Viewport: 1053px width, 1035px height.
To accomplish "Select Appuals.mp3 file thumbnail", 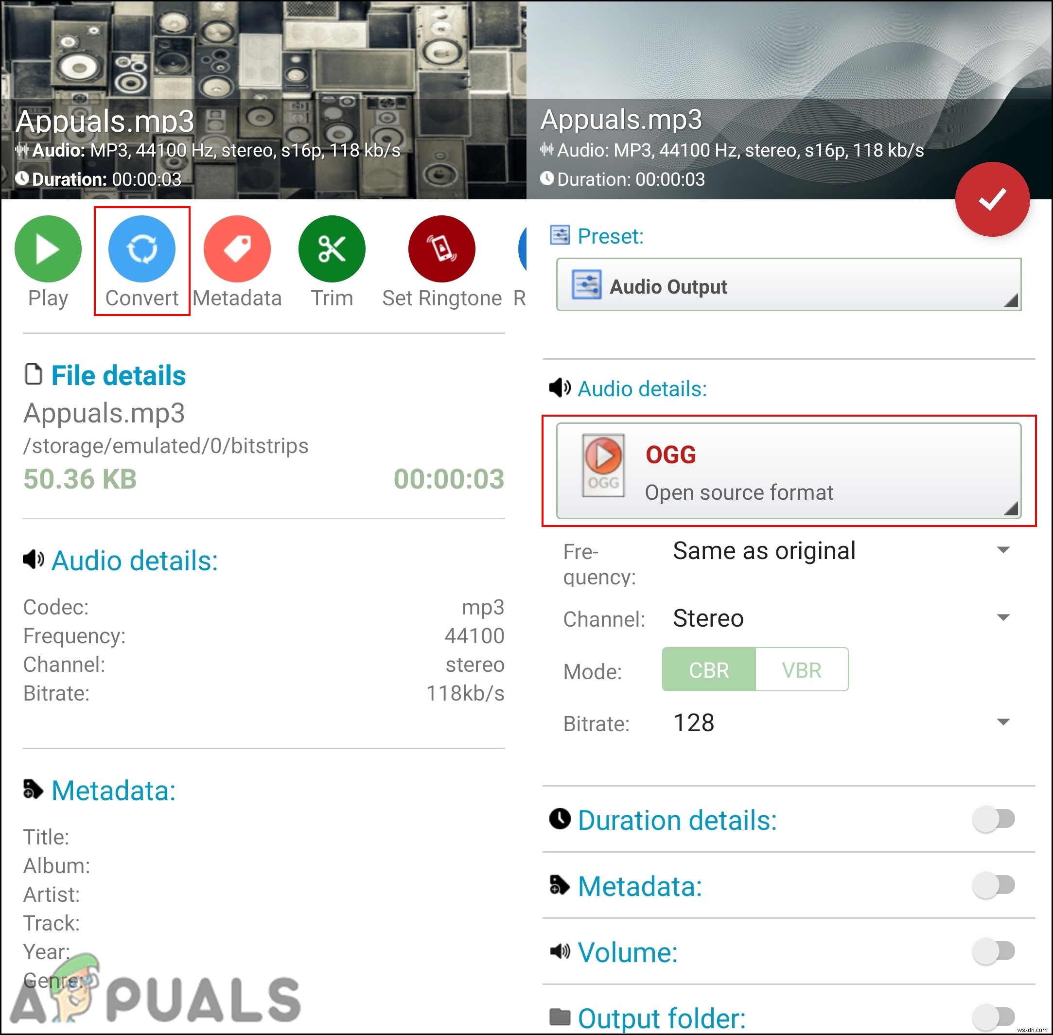I will click(x=263, y=95).
